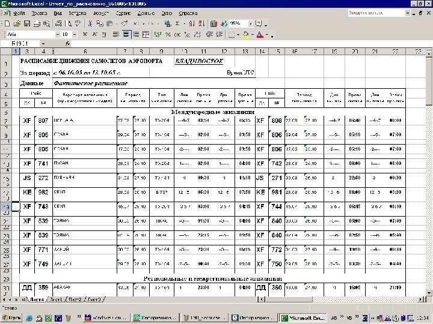
Task: Expand the Name Box dropdown
Action: click(43, 44)
